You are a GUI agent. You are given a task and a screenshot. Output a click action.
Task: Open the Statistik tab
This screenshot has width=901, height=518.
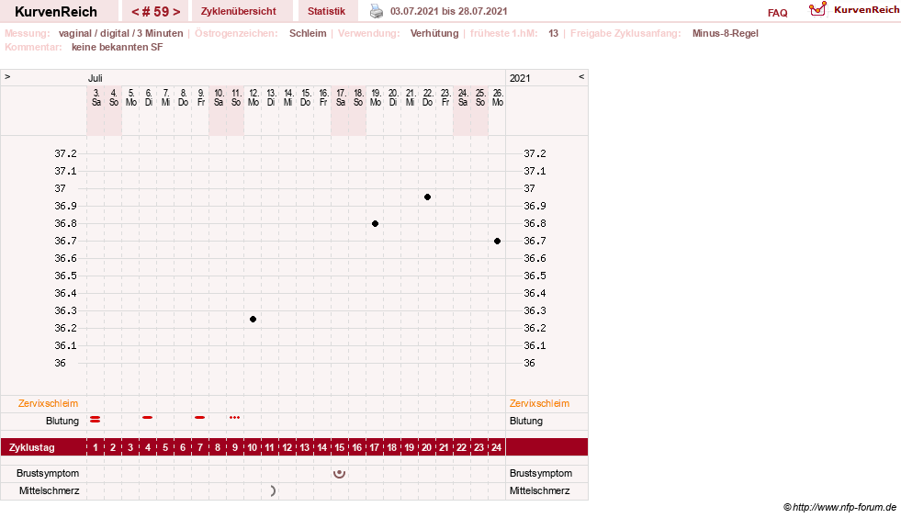326,11
